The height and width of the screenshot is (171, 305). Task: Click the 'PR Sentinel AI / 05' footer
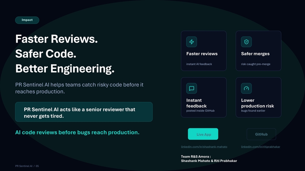click(27, 166)
